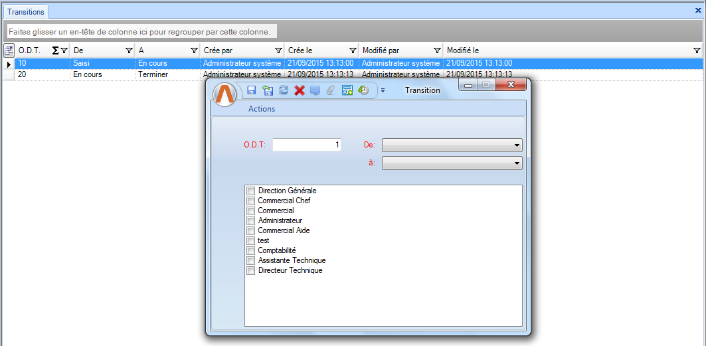706x346 pixels.
Task: Click into the O.D.T. input field
Action: 306,145
